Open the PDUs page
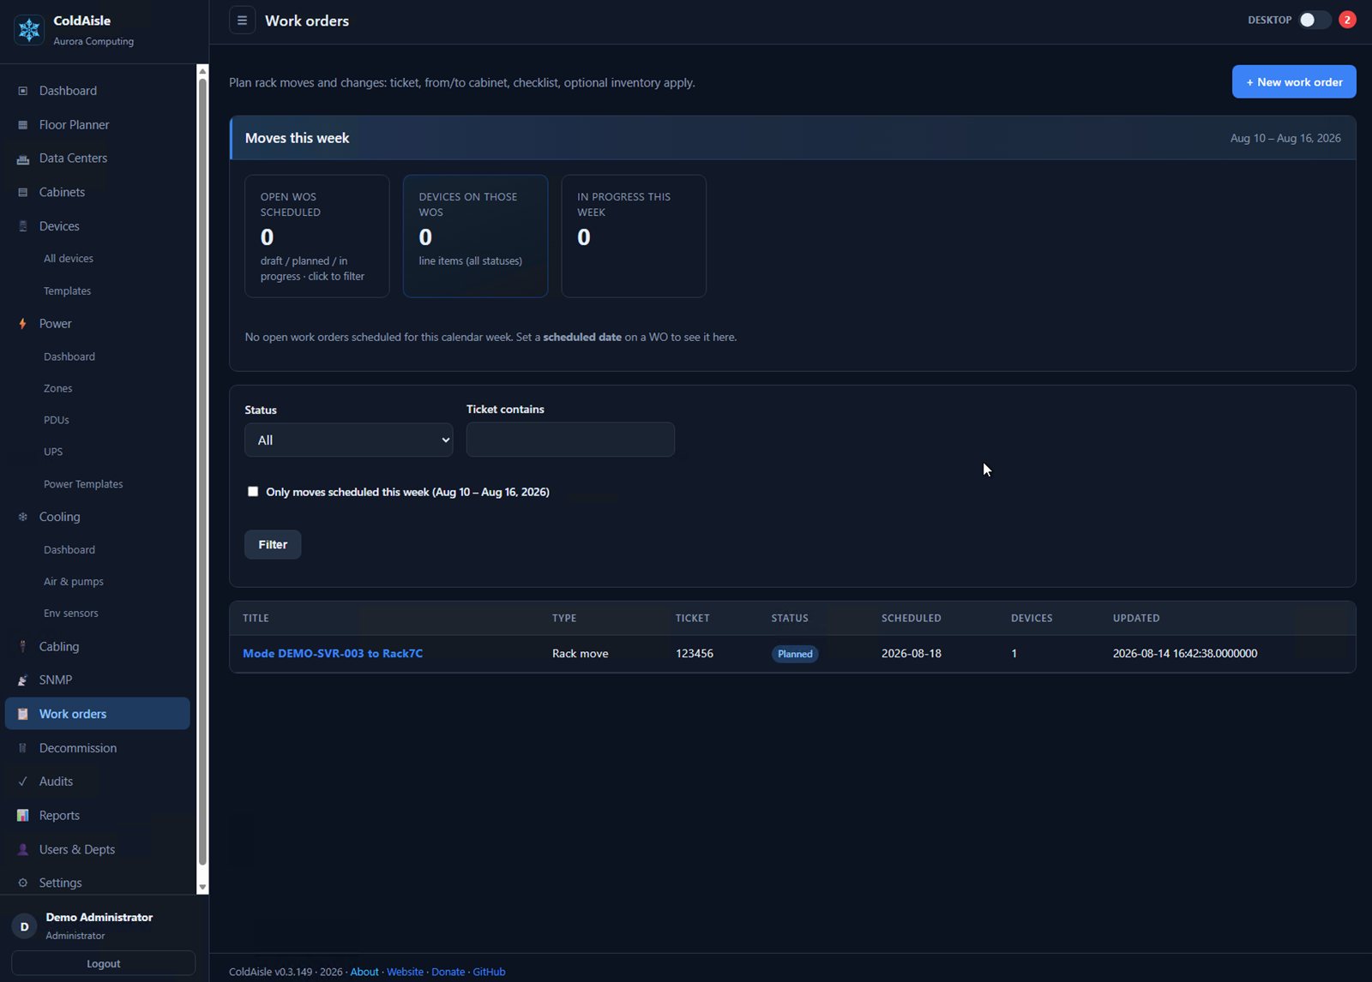 pyautogui.click(x=57, y=421)
